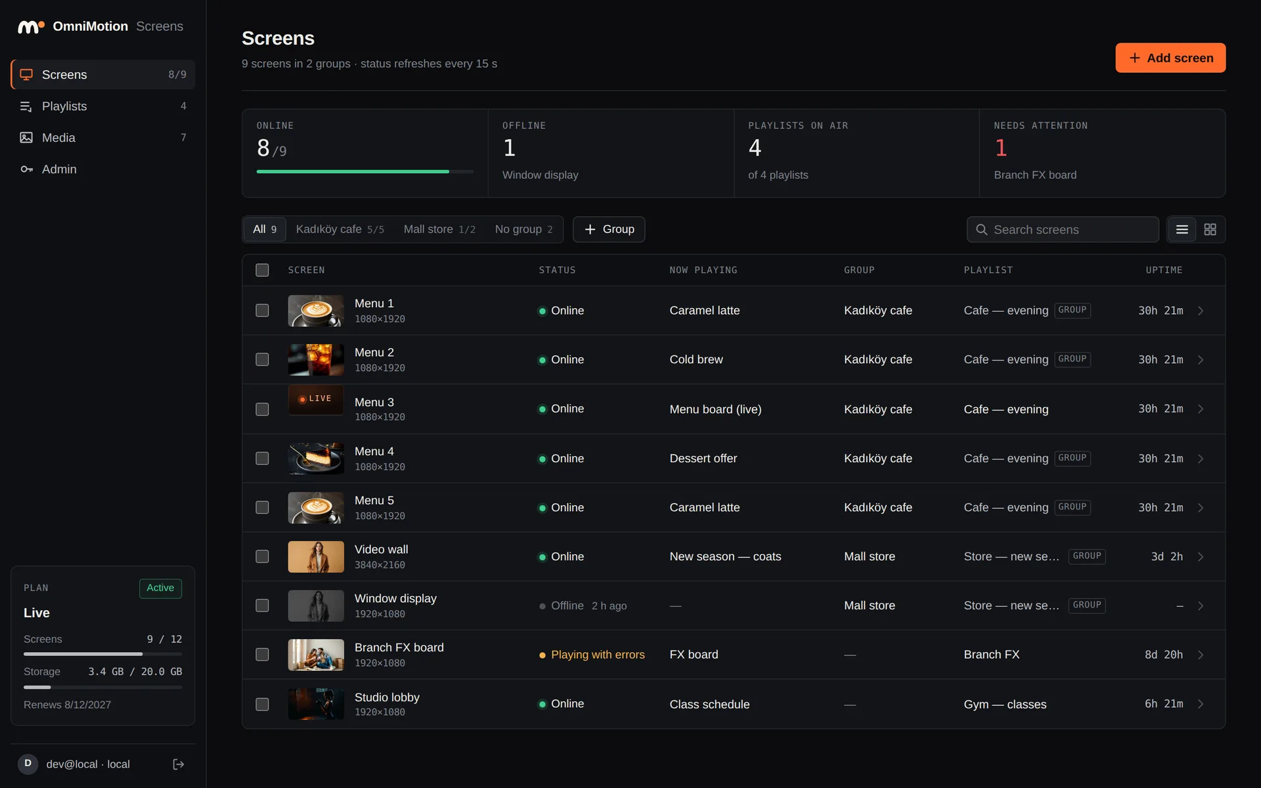Check the Window display row checkbox
Viewport: 1261px width, 788px height.
262,605
